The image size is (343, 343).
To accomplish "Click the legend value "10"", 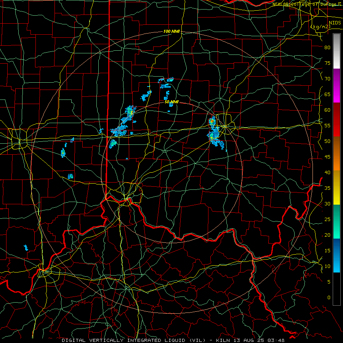I will click(327, 266).
